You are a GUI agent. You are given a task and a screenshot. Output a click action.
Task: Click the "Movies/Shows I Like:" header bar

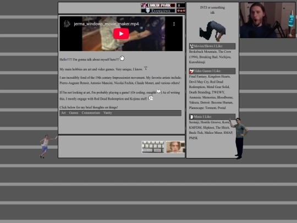coord(212,46)
